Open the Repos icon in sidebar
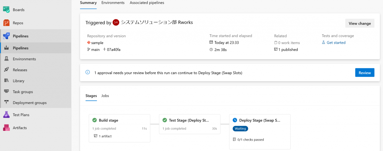The image size is (383, 151). tap(6, 23)
